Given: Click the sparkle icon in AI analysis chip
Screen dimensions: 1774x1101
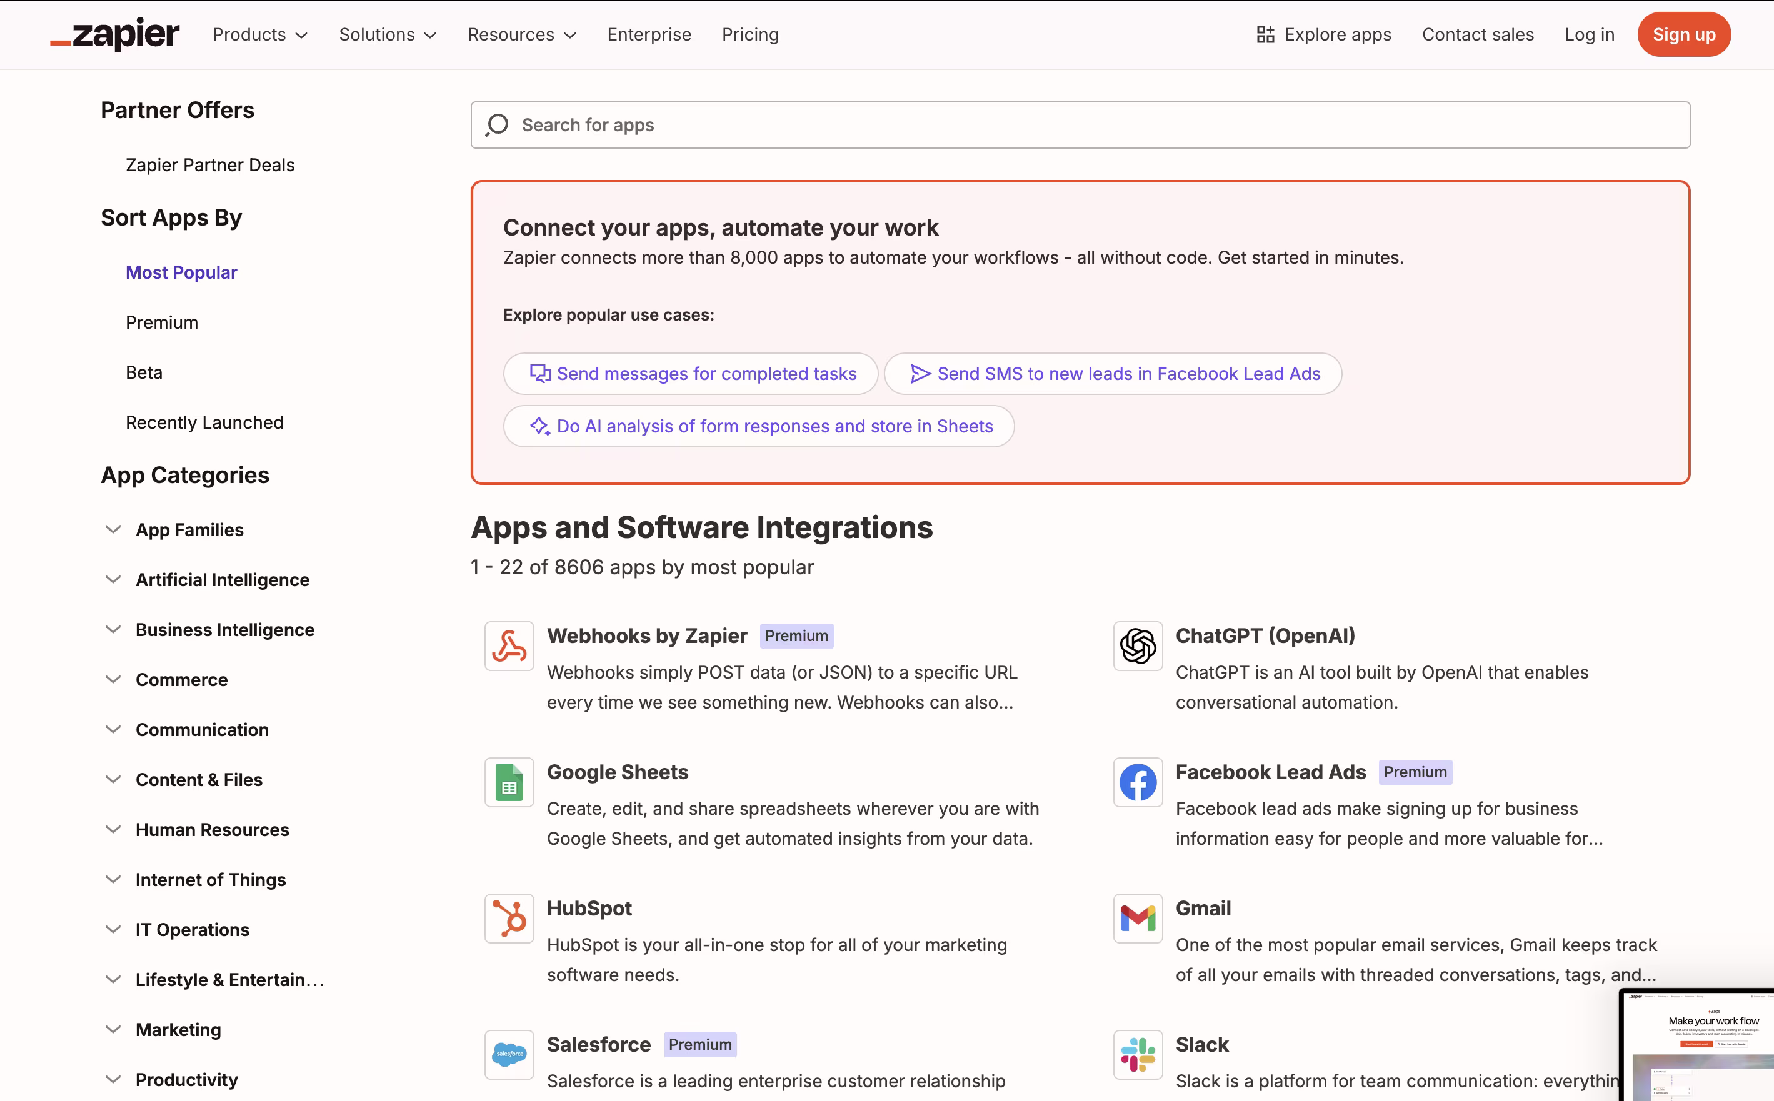Looking at the screenshot, I should [x=539, y=426].
